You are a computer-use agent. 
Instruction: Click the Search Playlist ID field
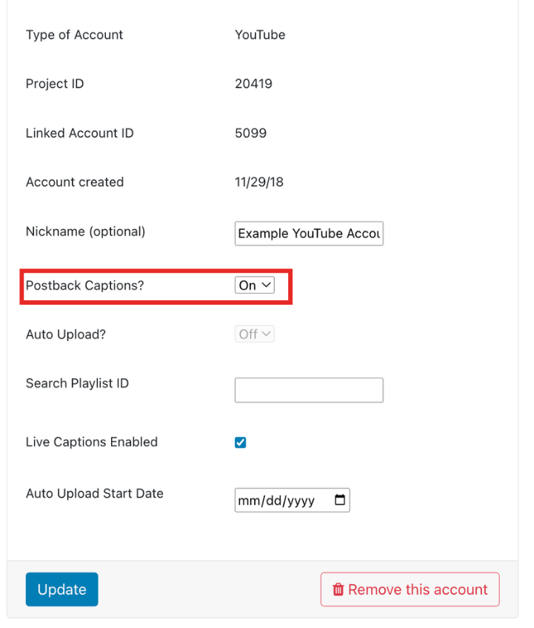point(309,390)
